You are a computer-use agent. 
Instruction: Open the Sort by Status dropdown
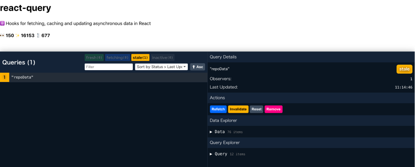coord(162,67)
